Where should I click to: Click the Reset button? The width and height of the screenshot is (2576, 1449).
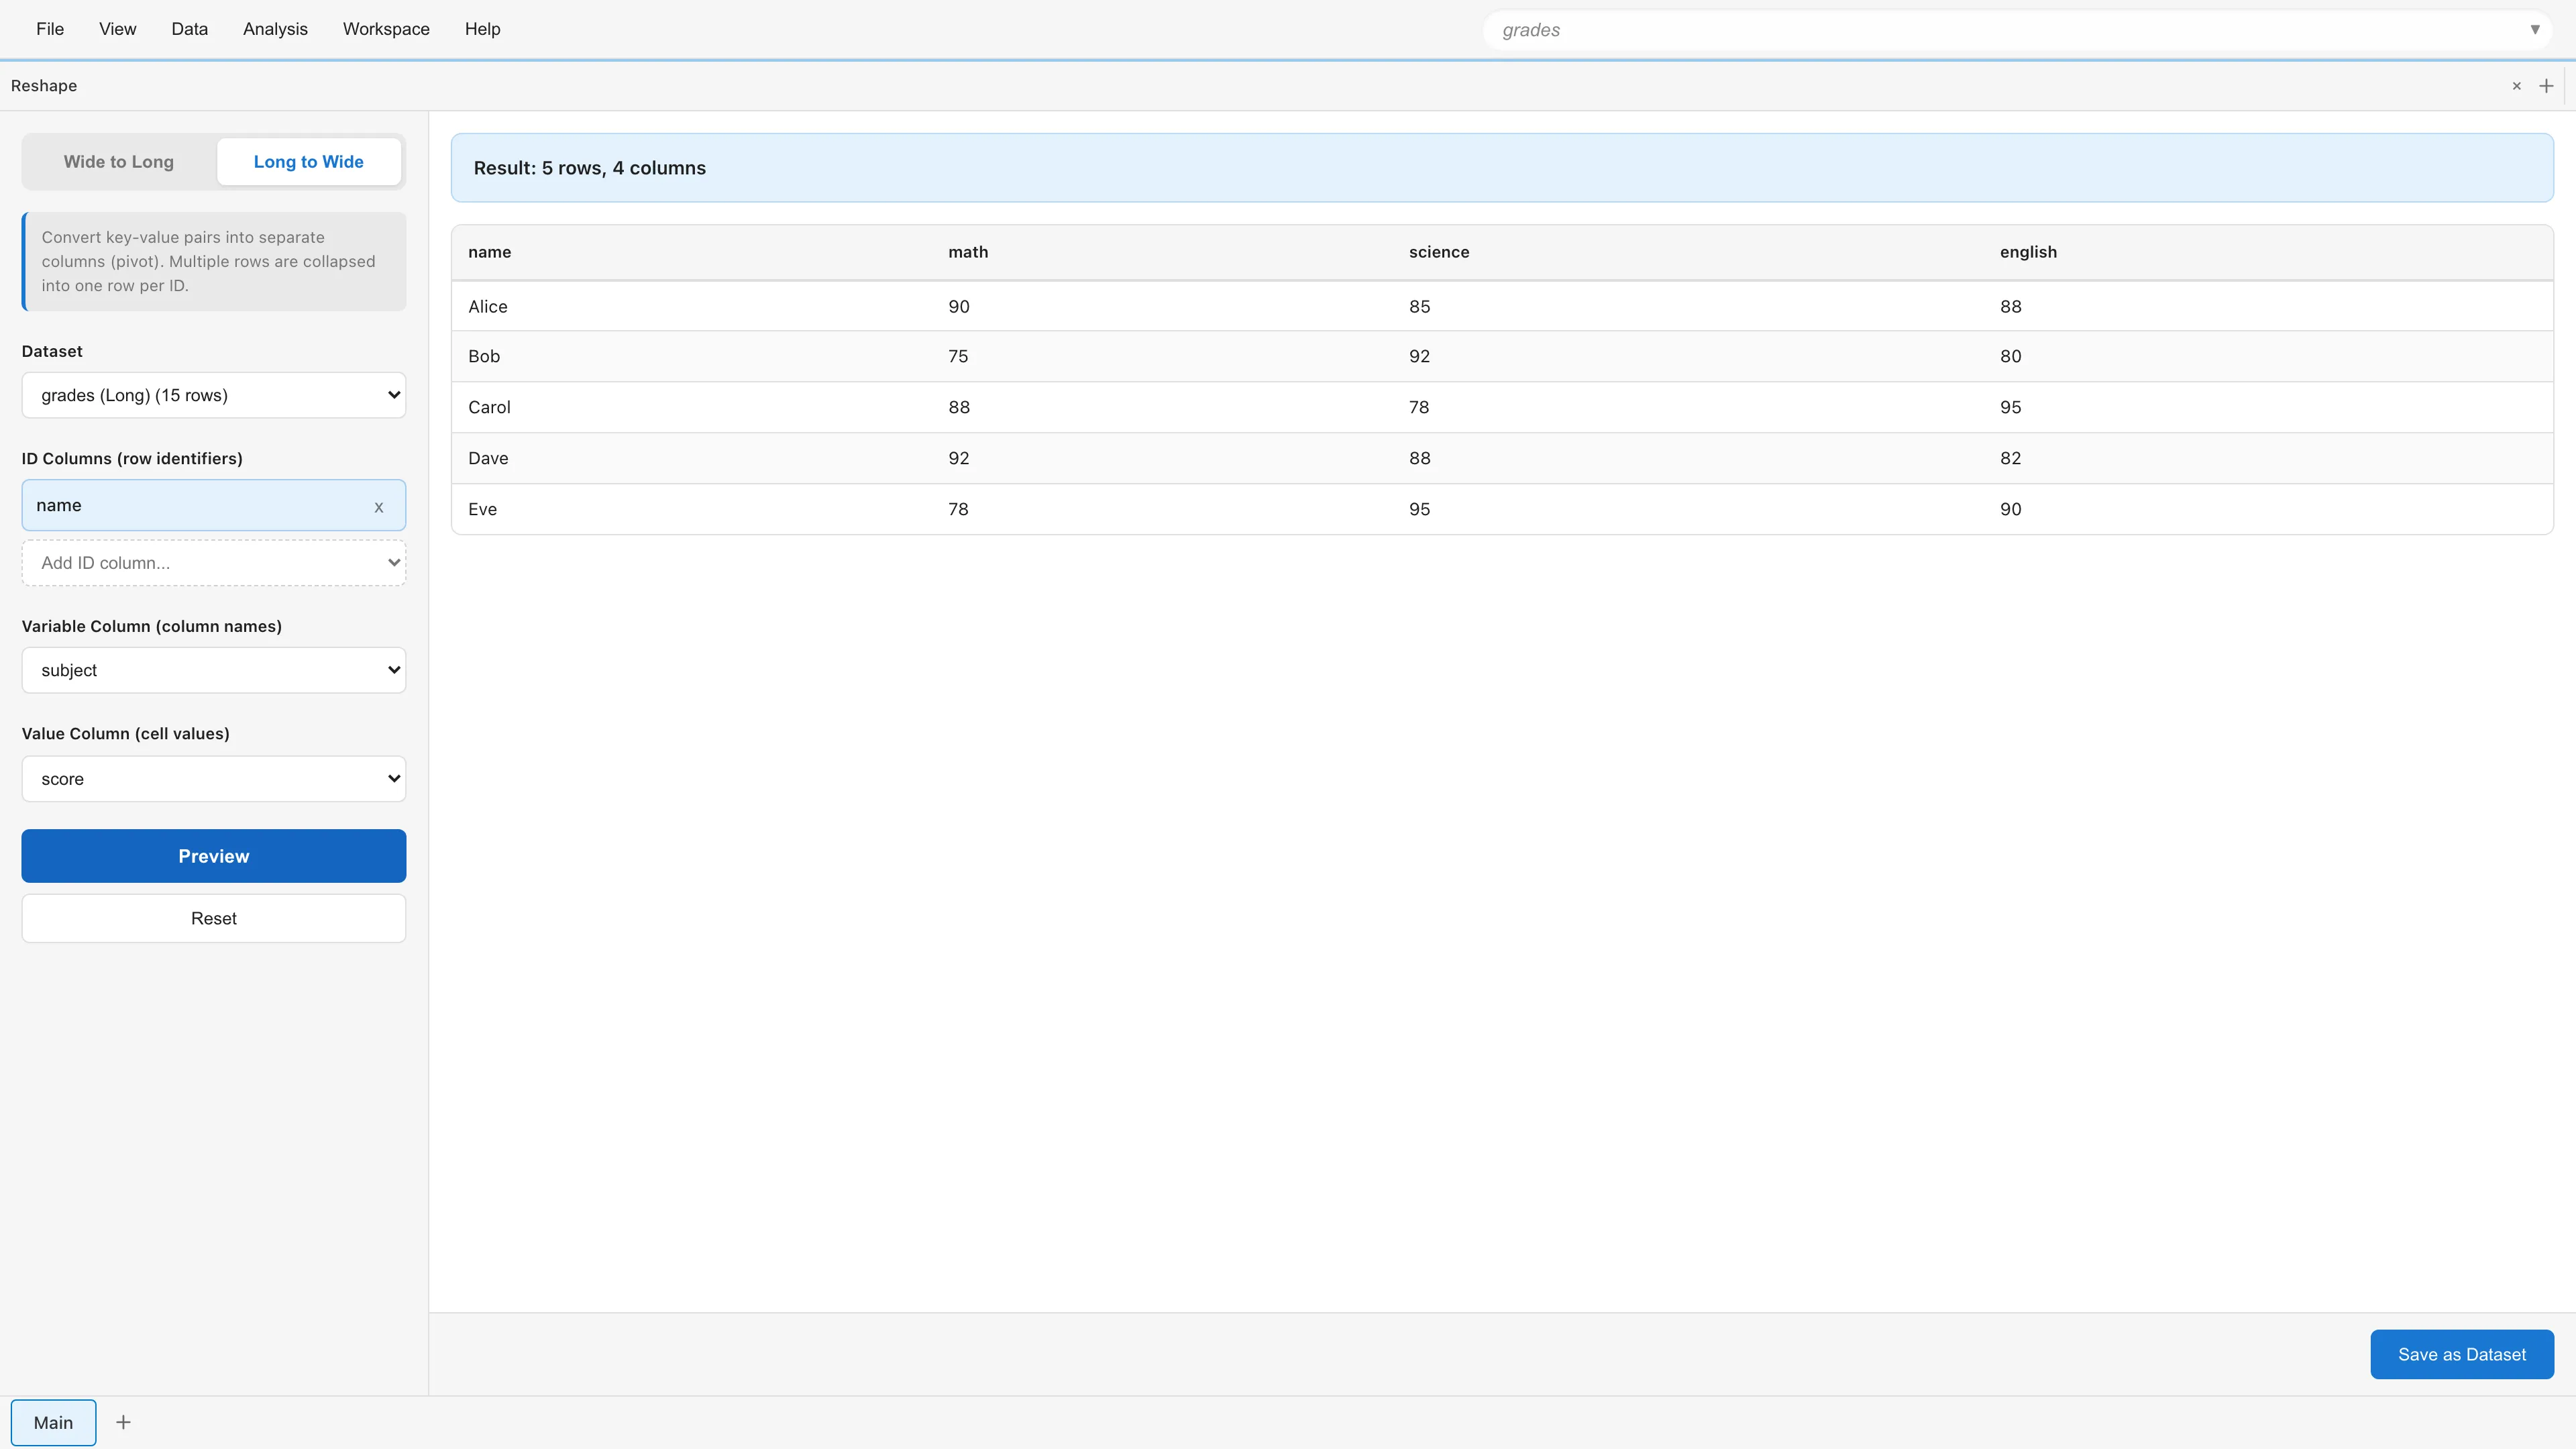214,918
